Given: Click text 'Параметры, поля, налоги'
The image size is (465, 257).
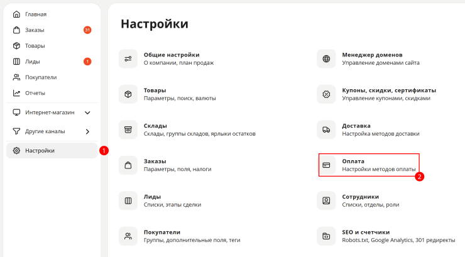Looking at the screenshot, I should pos(177,169).
